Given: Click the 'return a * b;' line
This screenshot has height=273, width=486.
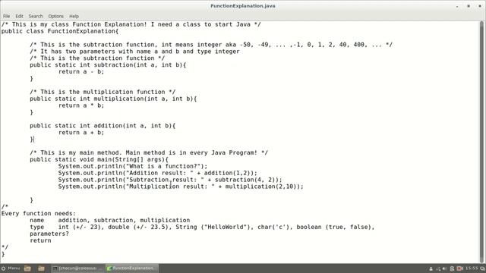Looking at the screenshot, I should click(81, 105).
